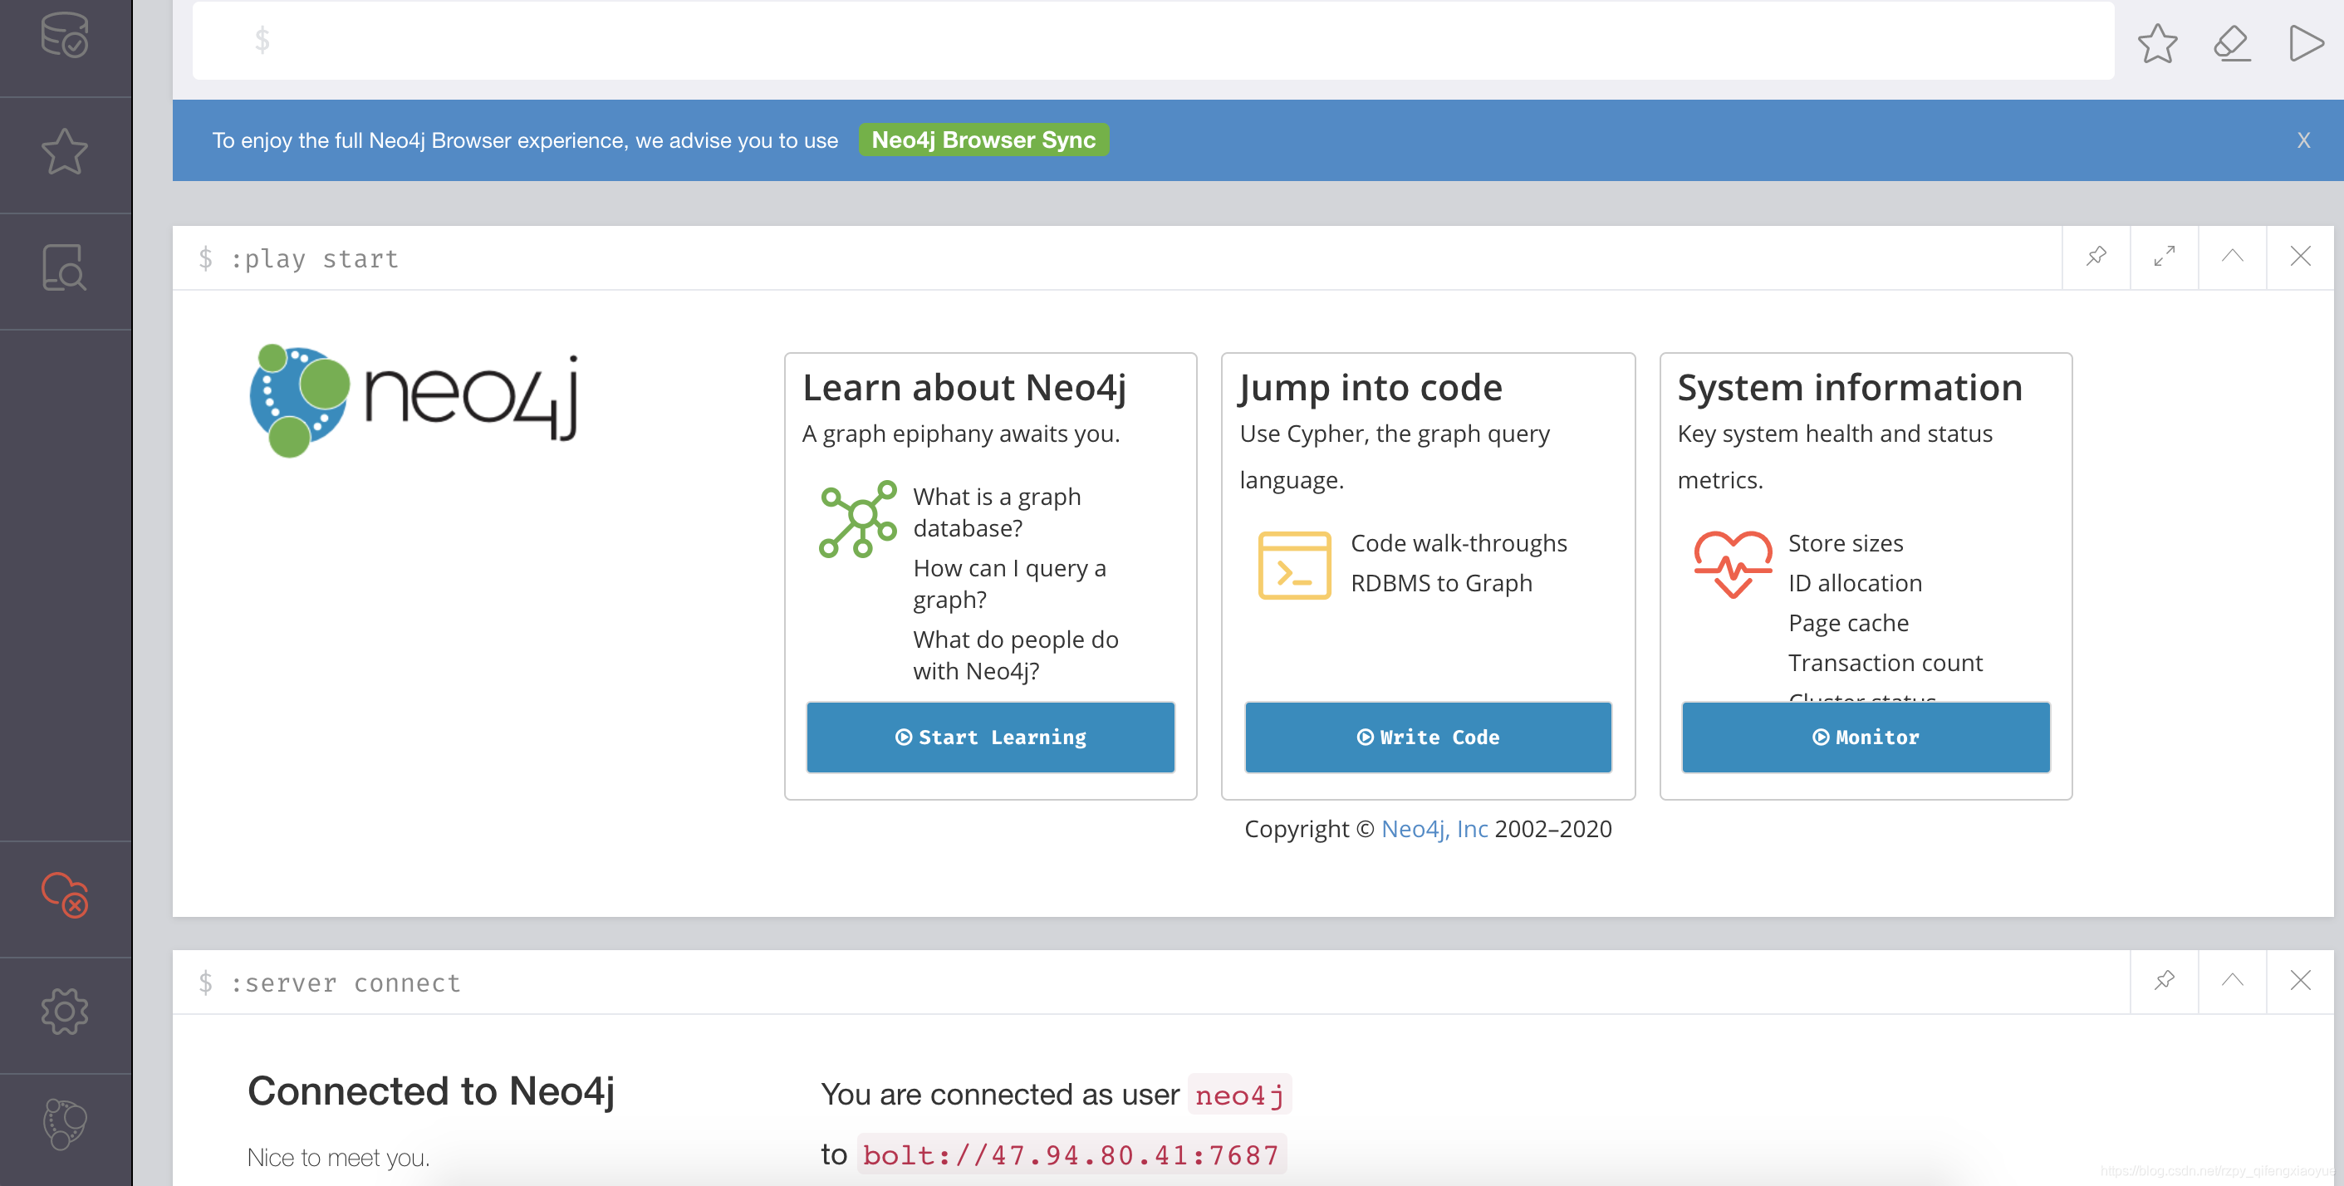This screenshot has height=1186, width=2344.
Task: Click the green graph nodes icon
Action: 857,519
